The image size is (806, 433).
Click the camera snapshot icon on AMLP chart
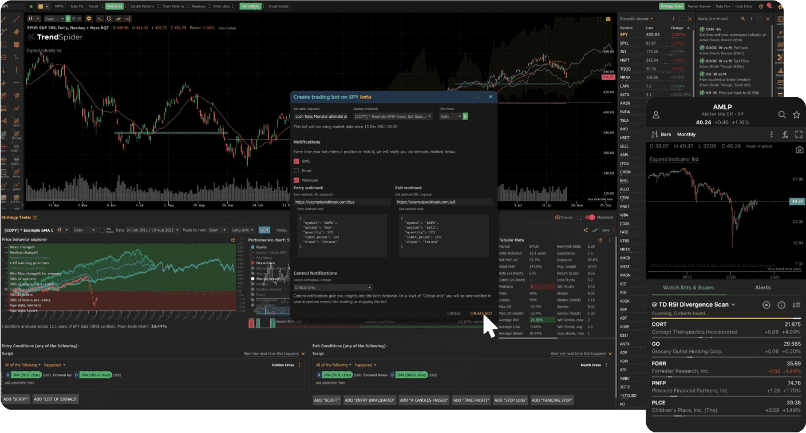pyautogui.click(x=799, y=149)
